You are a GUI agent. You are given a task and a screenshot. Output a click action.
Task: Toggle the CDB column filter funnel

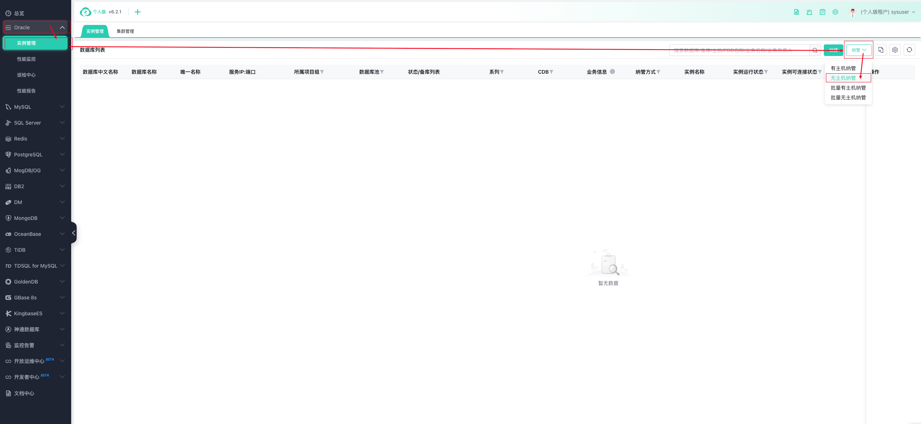(551, 72)
